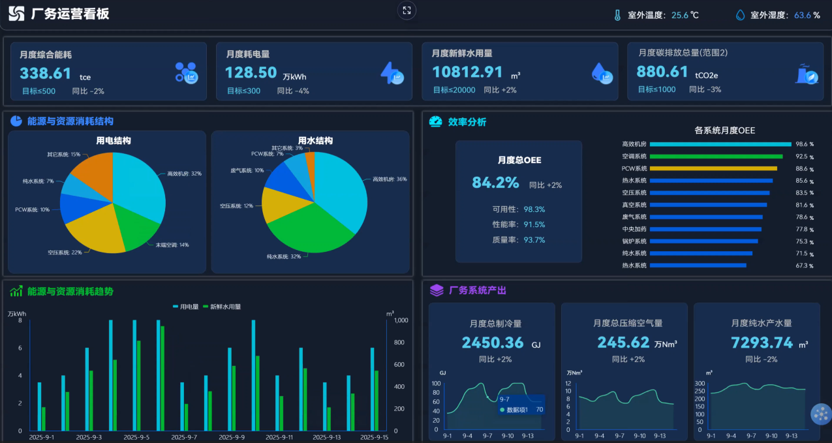Click the 338.61 monthly energy value
The height and width of the screenshot is (443, 832).
pyautogui.click(x=46, y=73)
